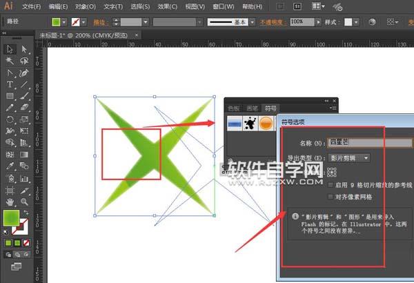414x283 pixels.
Task: Click the Zoom tool magnifier
Action: pos(24,201)
